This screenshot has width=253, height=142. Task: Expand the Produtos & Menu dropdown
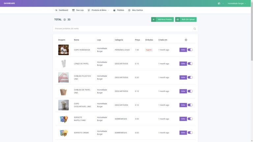[x=99, y=10]
